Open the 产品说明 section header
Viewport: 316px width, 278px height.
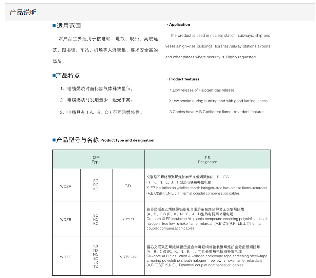point(23,13)
